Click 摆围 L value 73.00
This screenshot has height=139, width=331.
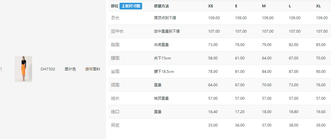click(294, 85)
